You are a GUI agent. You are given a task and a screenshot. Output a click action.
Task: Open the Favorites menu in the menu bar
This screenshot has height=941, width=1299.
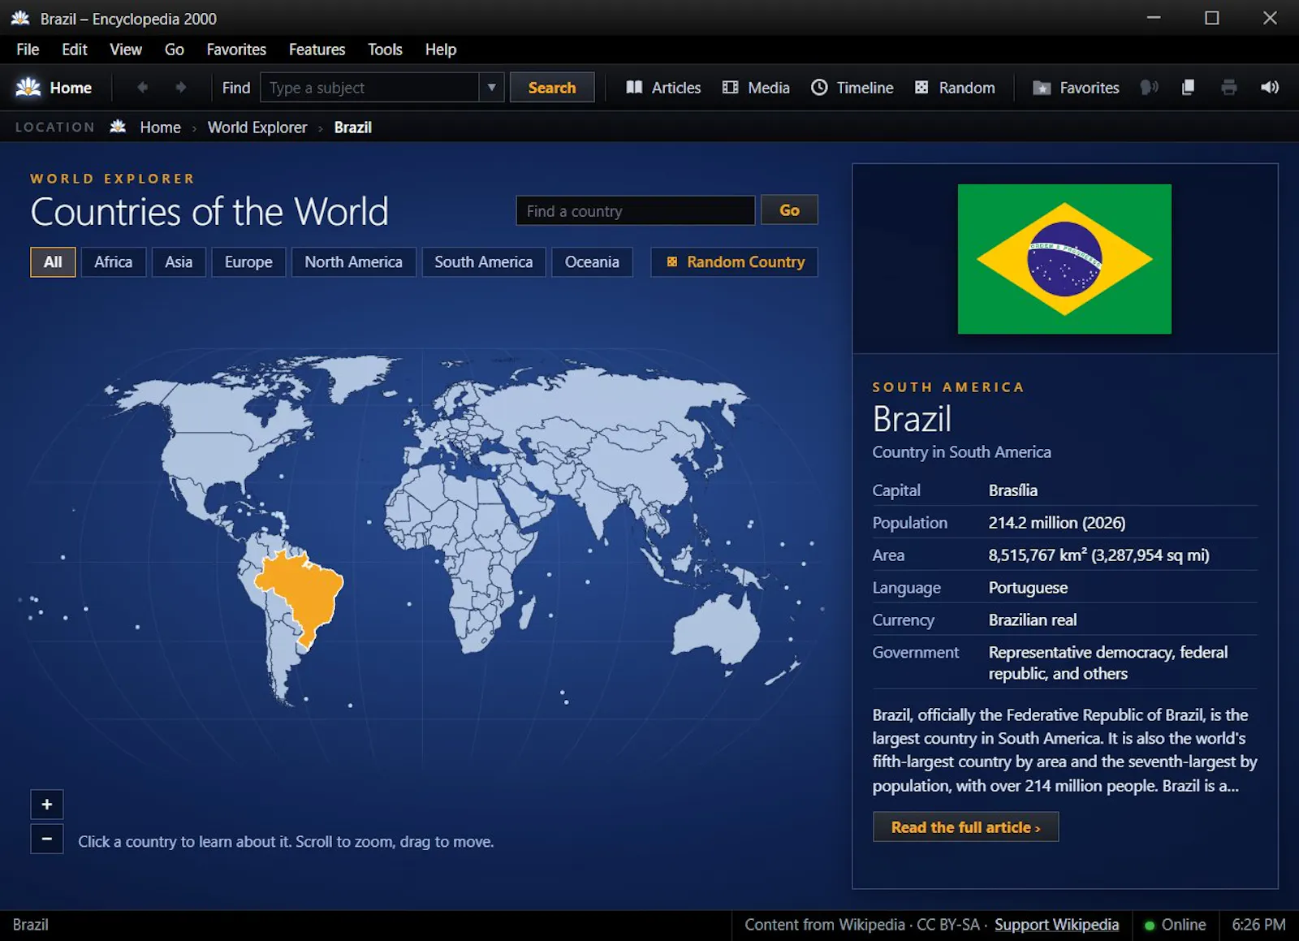tap(236, 50)
